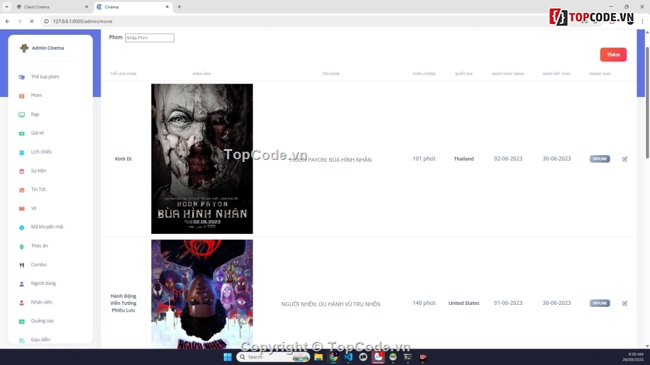Click the Windows Start button

[228, 357]
